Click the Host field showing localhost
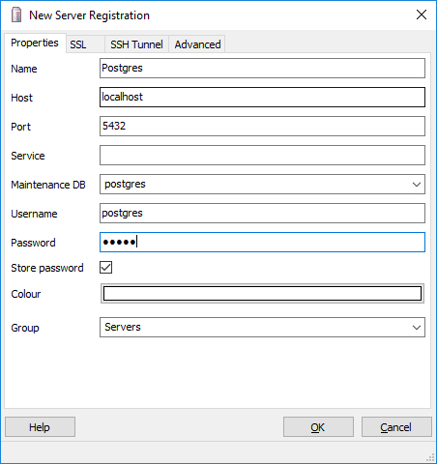 [262, 97]
